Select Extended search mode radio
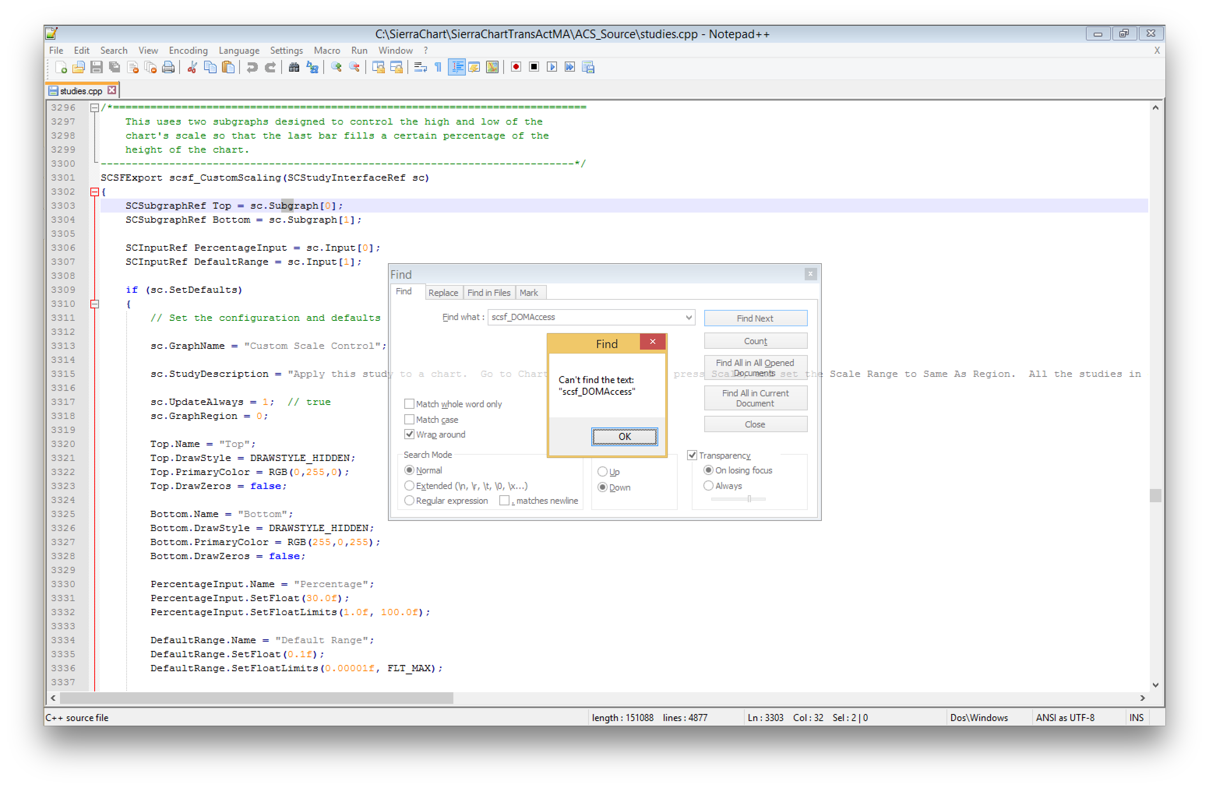The height and width of the screenshot is (788, 1209). pyautogui.click(x=409, y=485)
